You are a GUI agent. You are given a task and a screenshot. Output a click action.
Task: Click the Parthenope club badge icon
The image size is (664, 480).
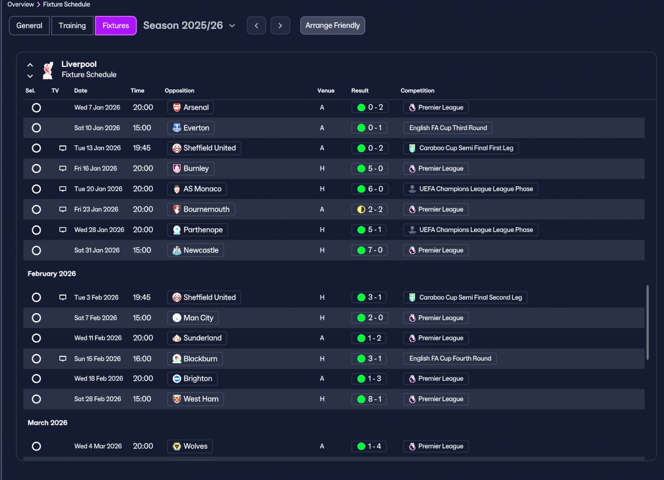pos(177,230)
